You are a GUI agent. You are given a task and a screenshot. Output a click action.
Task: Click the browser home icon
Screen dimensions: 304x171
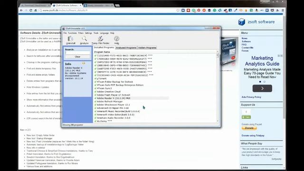[36, 10]
